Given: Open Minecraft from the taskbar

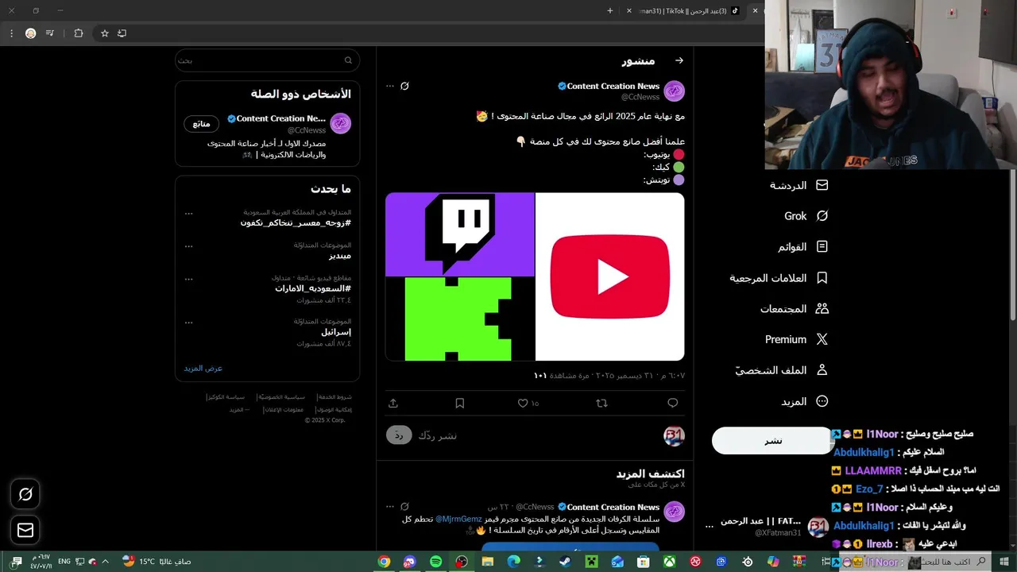Looking at the screenshot, I should tap(591, 562).
